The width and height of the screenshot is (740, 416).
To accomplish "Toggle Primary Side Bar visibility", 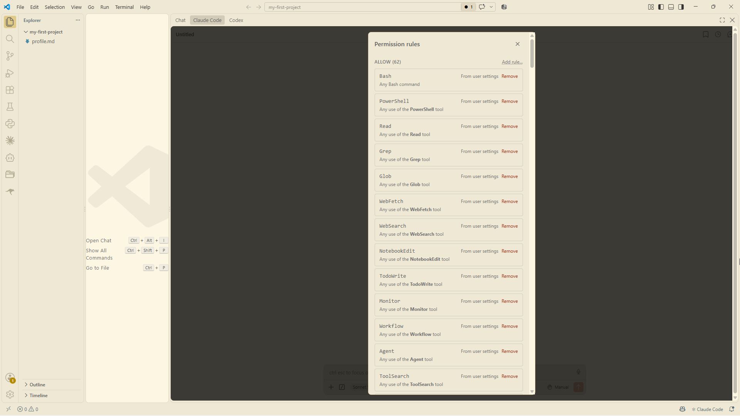I will (661, 7).
